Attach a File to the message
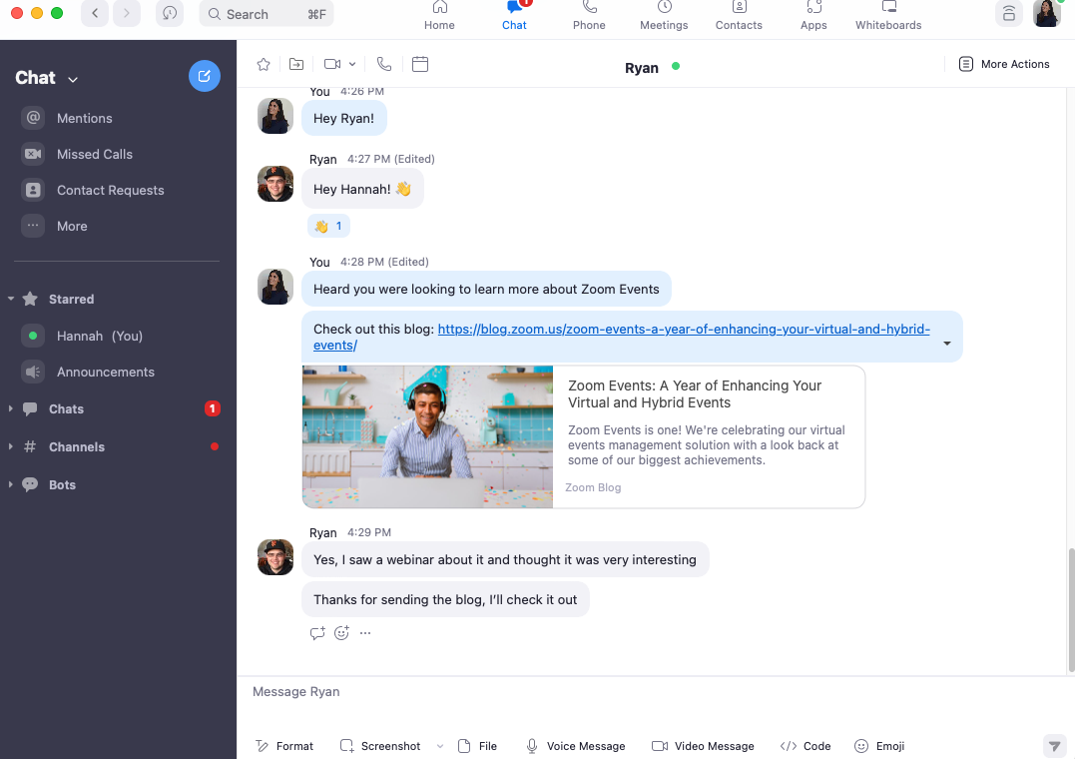1075x759 pixels. pos(478,746)
